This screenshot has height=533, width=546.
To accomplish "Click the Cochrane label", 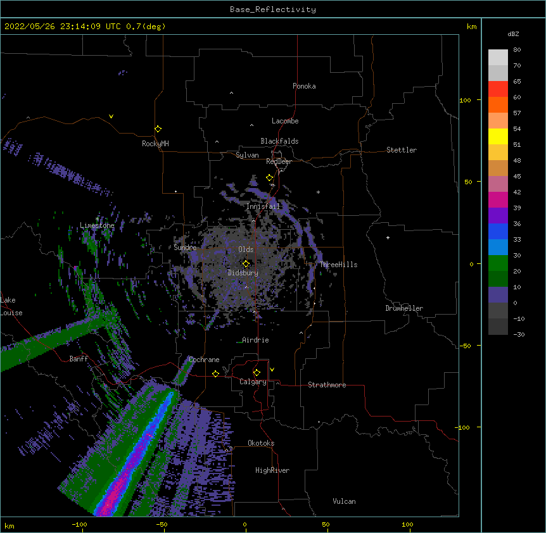I will [x=204, y=360].
